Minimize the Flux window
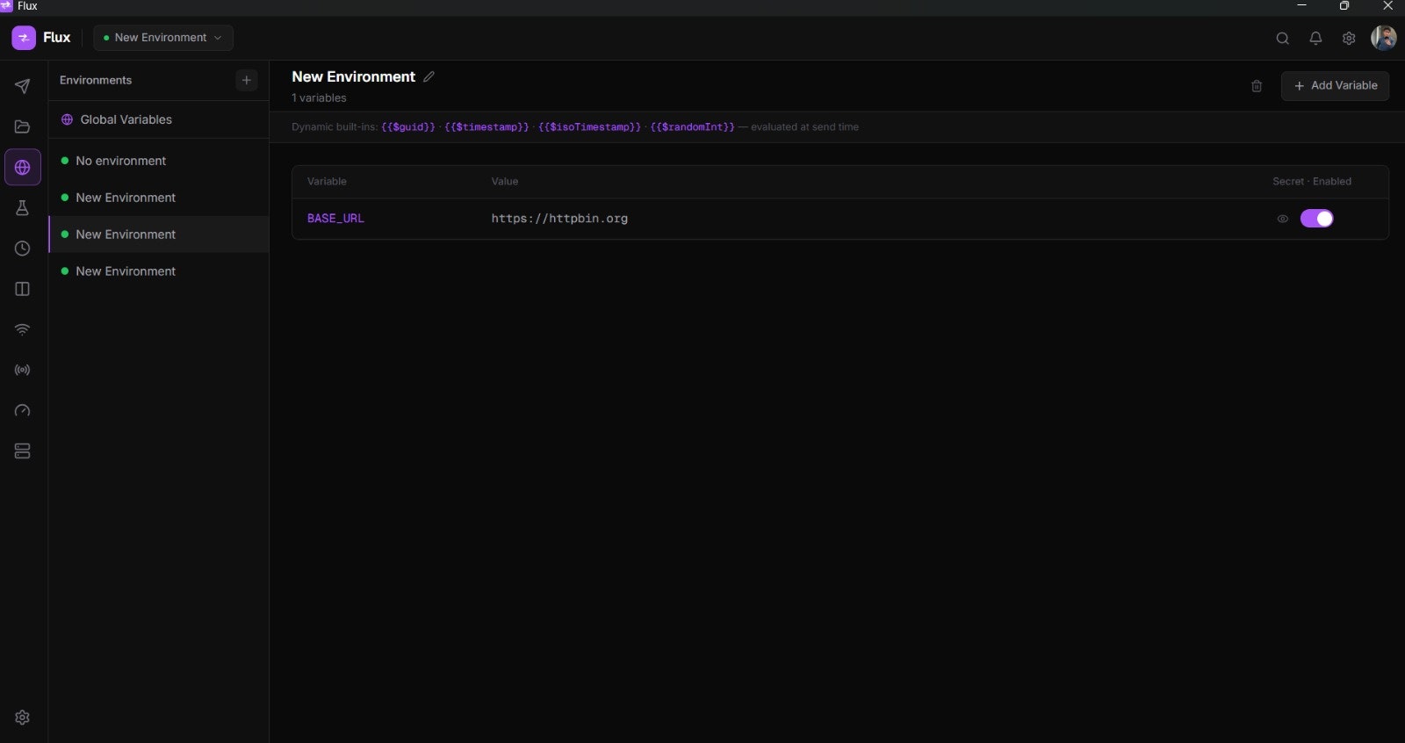 coord(1301,6)
